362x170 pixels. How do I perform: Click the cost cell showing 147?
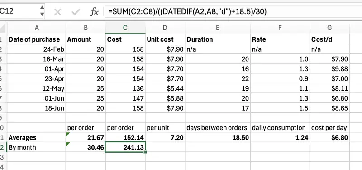tap(125, 98)
